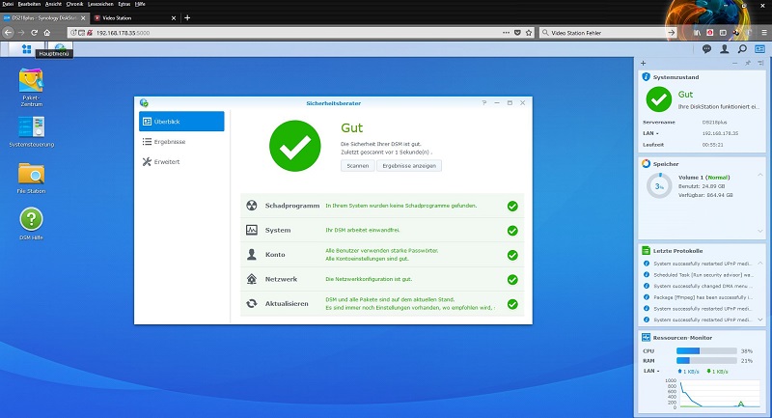The height and width of the screenshot is (418, 772).
Task: Select the Ergebnisse sidebar item
Action: pyautogui.click(x=181, y=141)
